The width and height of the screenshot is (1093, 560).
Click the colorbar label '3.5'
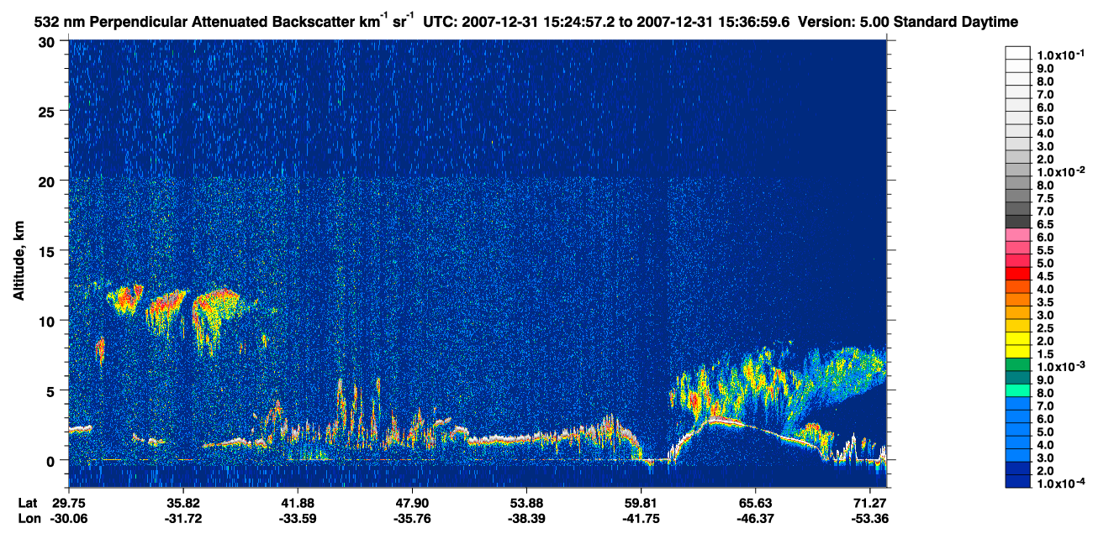click(x=1045, y=302)
